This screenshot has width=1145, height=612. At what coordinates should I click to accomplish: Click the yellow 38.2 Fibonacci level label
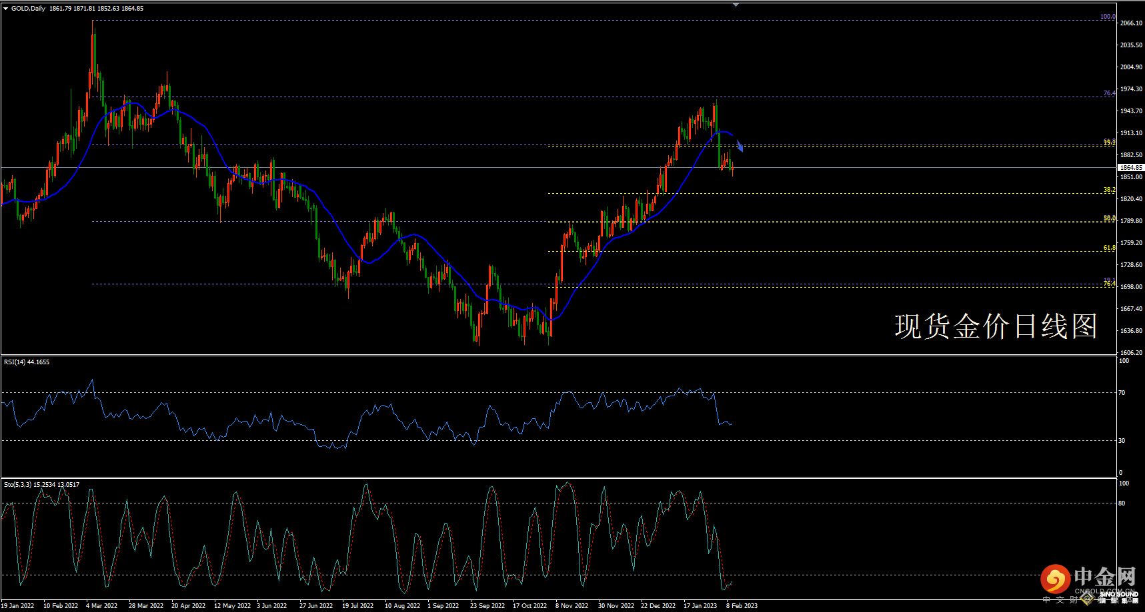point(1109,190)
